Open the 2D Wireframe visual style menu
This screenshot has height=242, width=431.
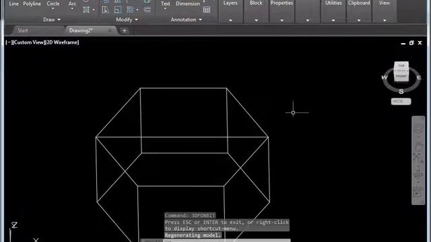pyautogui.click(x=62, y=42)
